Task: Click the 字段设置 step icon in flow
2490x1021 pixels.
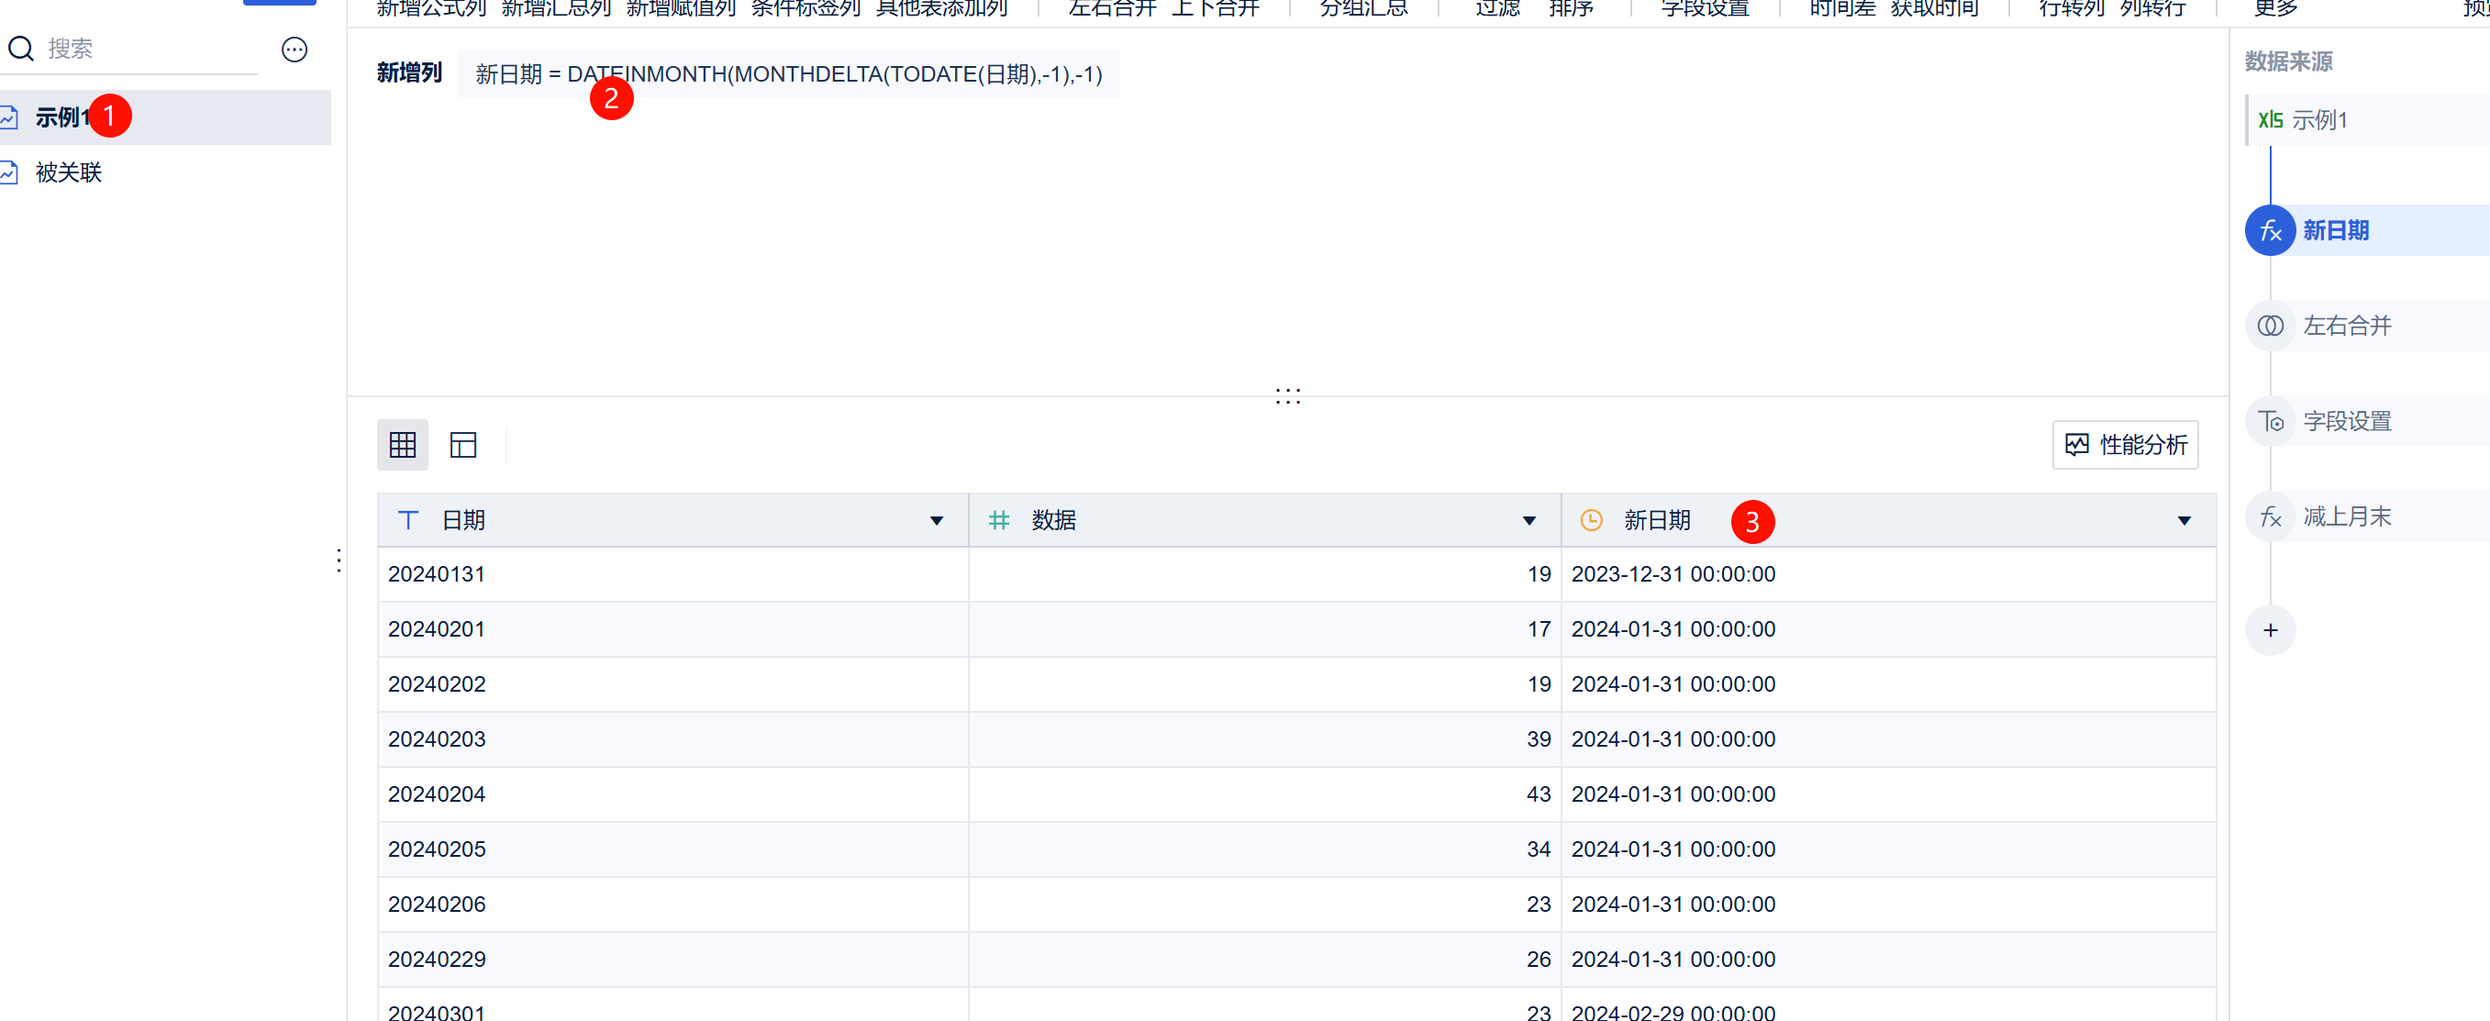Action: 2270,422
